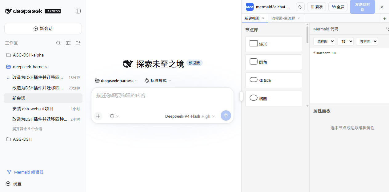This screenshot has height=192, width=389.
Task: Open the TB direction dropdown
Action: point(345,41)
